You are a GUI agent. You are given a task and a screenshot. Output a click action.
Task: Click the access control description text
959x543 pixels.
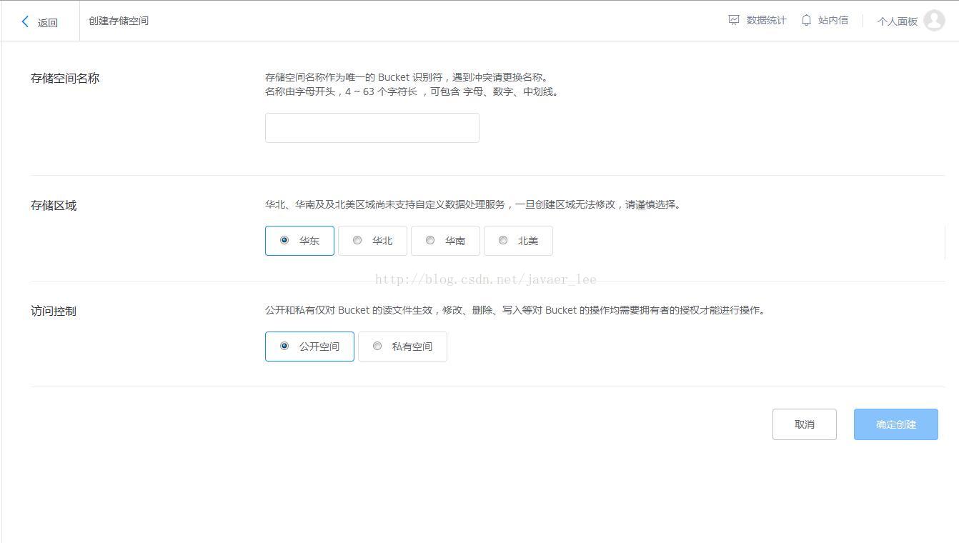516,310
